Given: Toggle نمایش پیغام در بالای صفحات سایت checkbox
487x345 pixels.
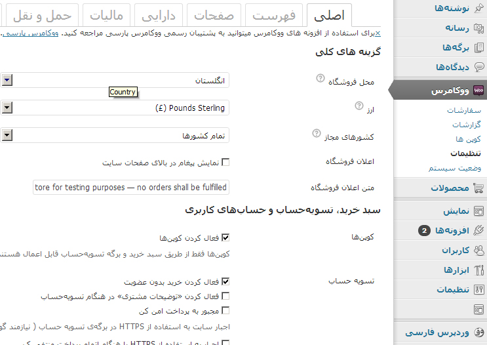Looking at the screenshot, I should 225,162.
